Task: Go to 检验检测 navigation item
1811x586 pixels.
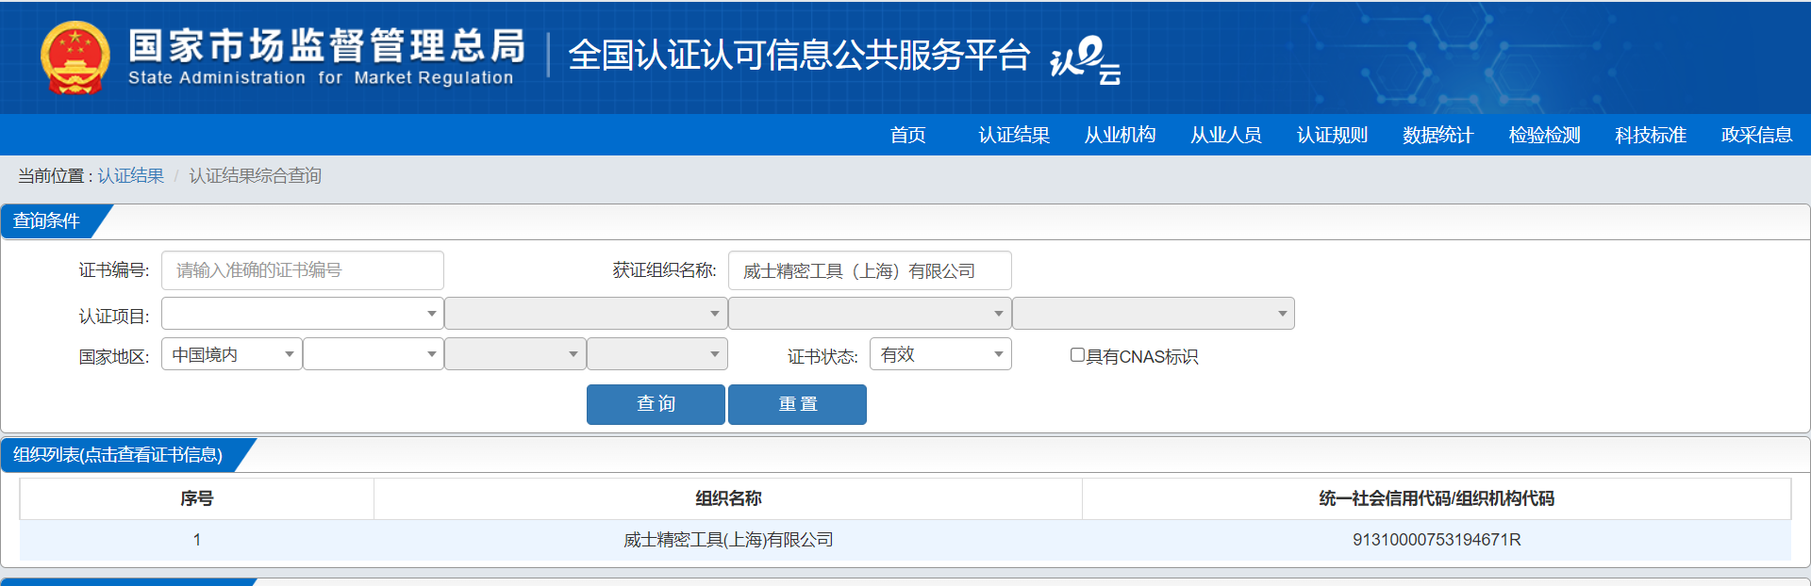Action: 1544,135
